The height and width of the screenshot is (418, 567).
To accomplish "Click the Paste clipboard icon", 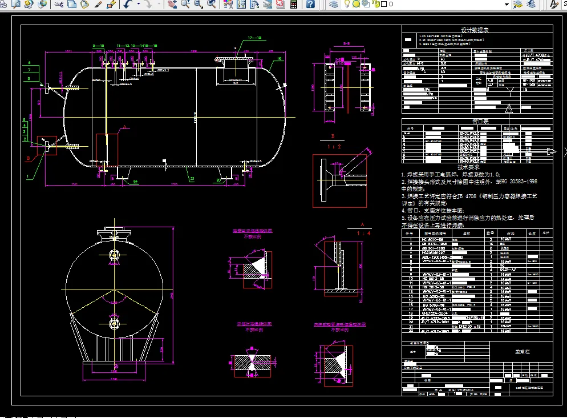I will pyautogui.click(x=84, y=4).
